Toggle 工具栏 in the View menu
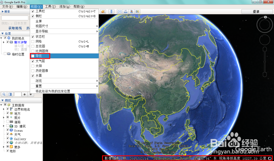Image resolution: width=274 pixels, height=161 pixels. pyautogui.click(x=64, y=11)
